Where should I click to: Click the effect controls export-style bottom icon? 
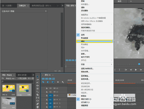coord(60,71)
